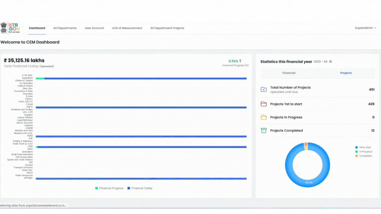Click the 439 yet to start count

[371, 104]
